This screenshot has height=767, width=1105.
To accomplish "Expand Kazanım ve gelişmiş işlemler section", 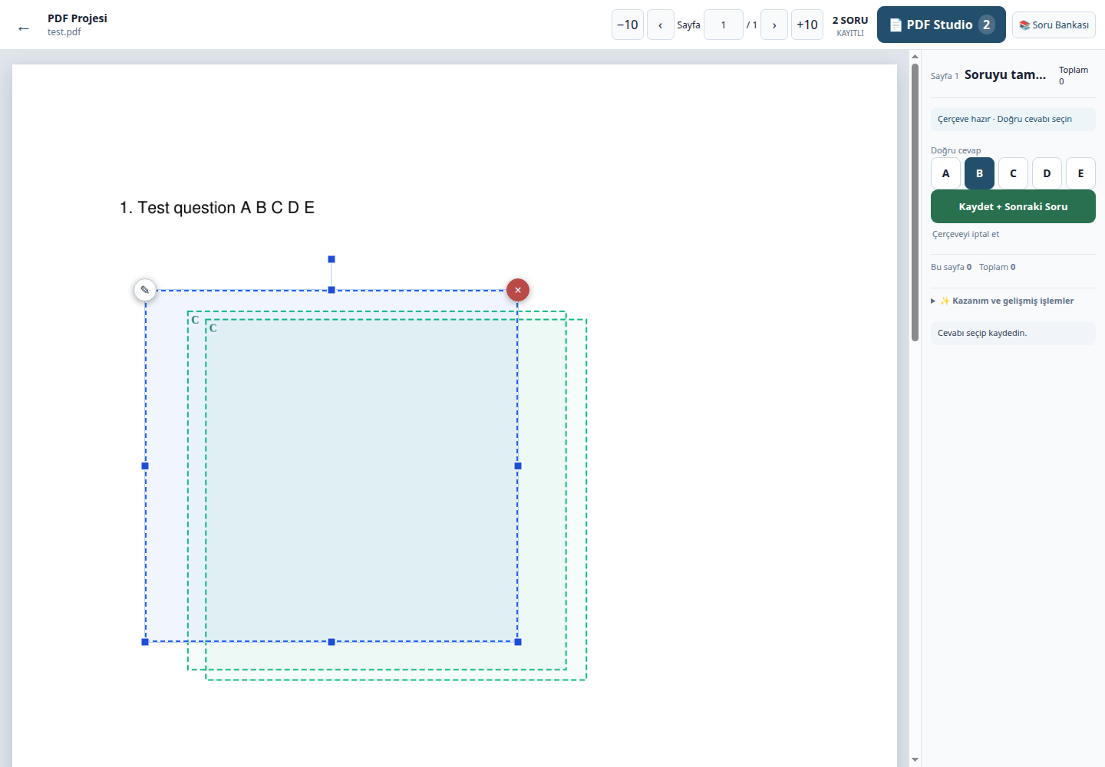I will point(1007,301).
